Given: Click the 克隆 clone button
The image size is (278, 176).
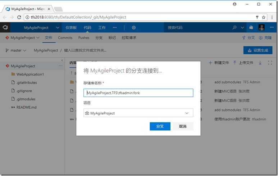Looking at the screenshot, I should (x=265, y=38).
